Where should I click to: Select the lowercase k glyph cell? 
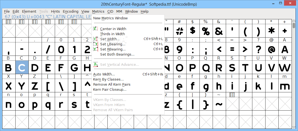[258, 86]
